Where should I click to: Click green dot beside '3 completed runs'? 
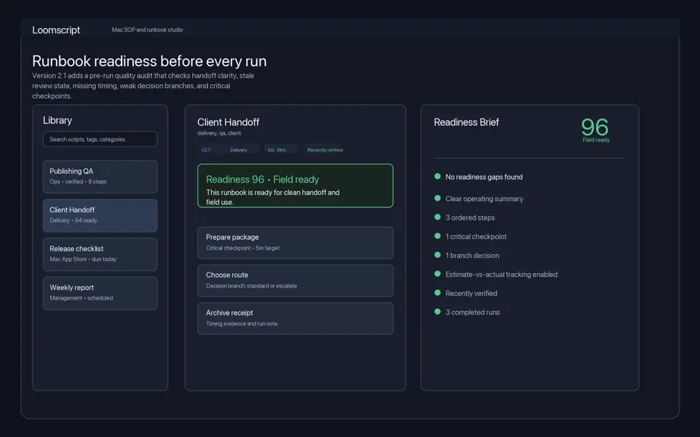pyautogui.click(x=437, y=312)
